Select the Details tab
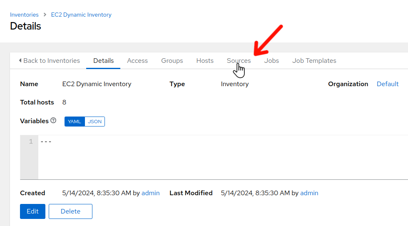Viewport: 408px width, 226px height. point(103,61)
